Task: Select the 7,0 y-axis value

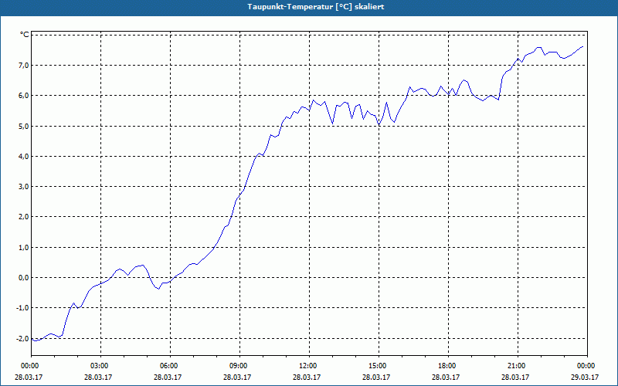Action: point(23,66)
